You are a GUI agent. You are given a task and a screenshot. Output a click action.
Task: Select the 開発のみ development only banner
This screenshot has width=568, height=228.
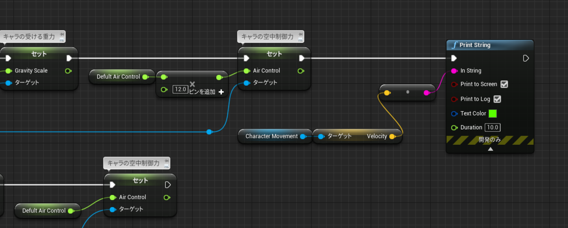click(490, 140)
